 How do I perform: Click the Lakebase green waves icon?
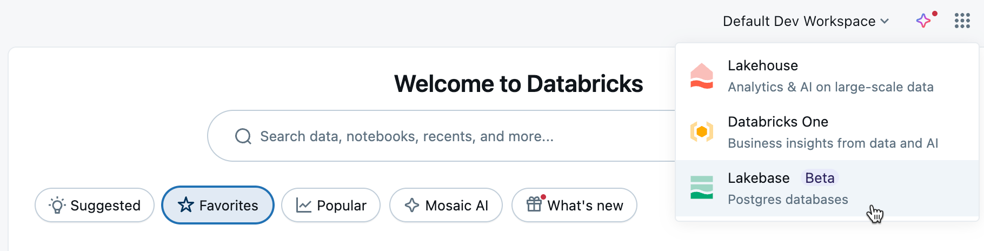click(x=702, y=188)
